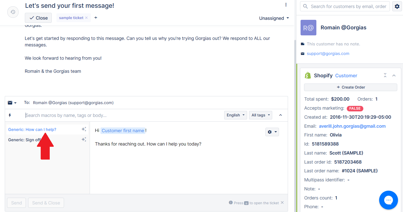Select the sample ticket tag
403x212 pixels.
(71, 18)
